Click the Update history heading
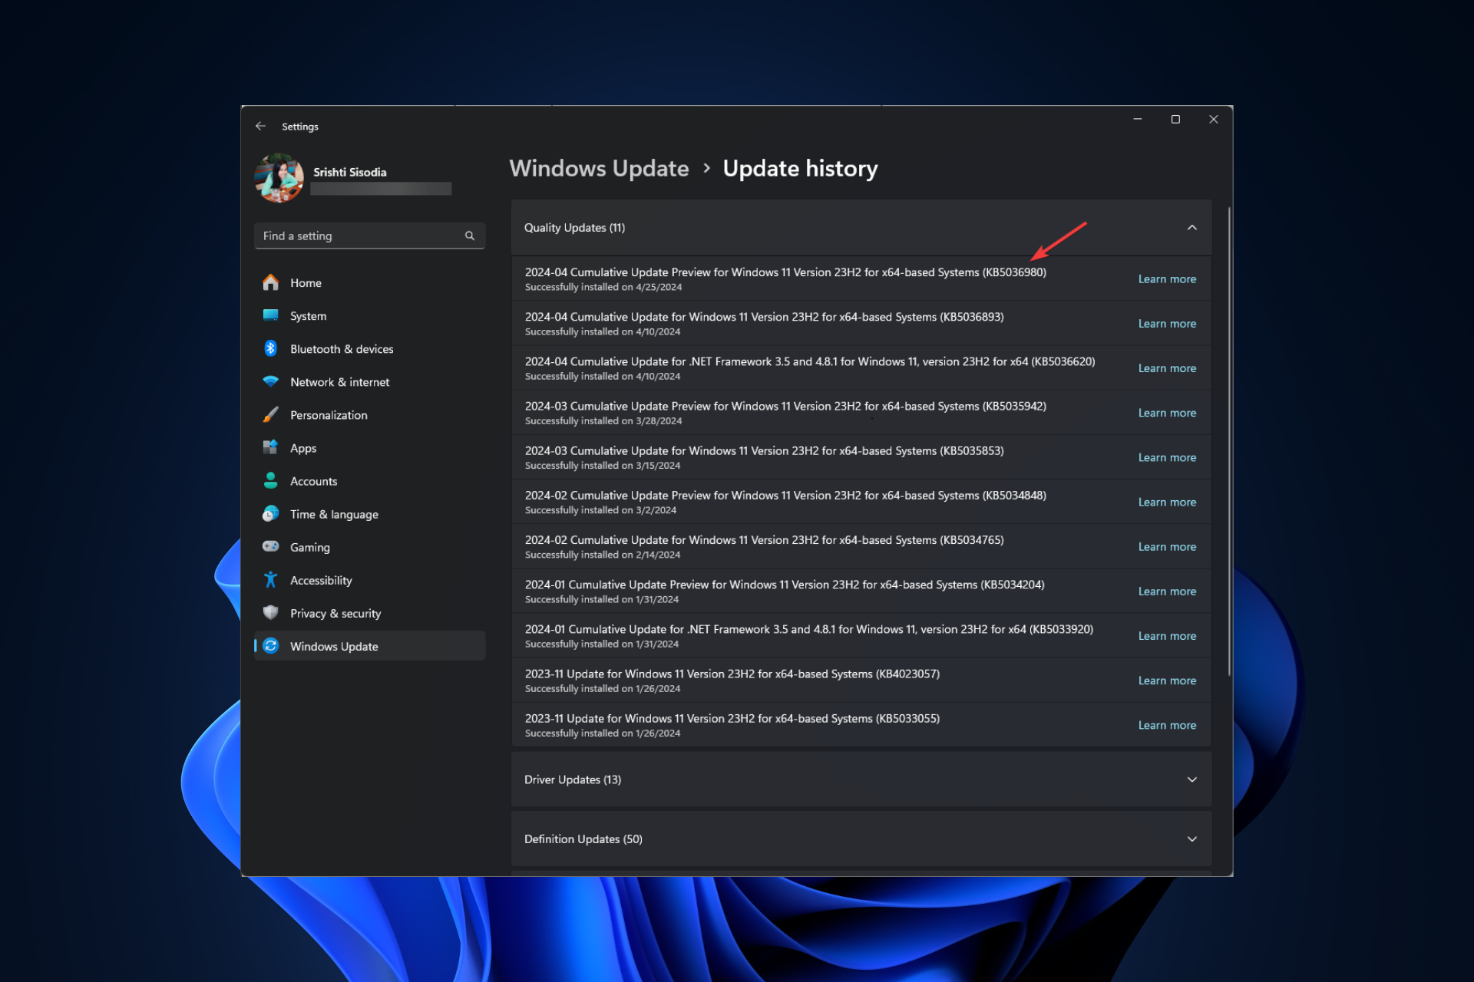 pyautogui.click(x=800, y=168)
